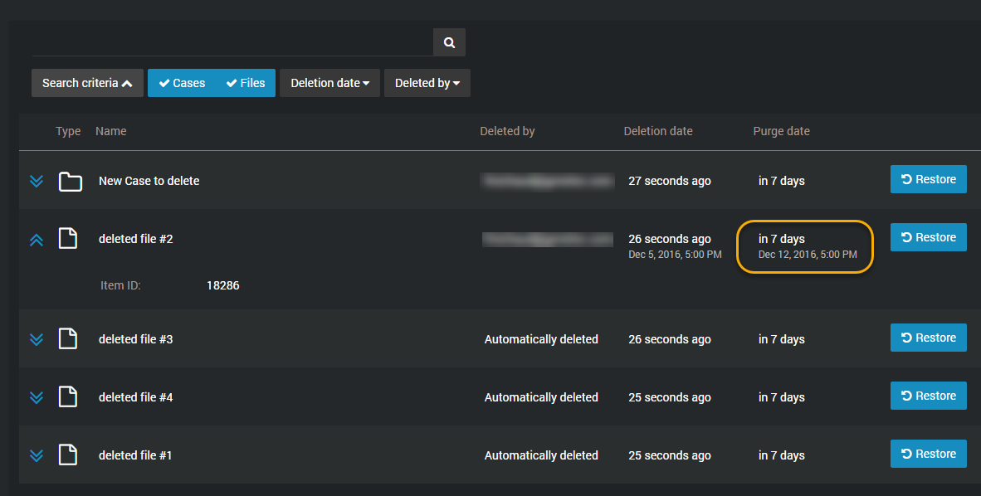The image size is (981, 496).
Task: Toggle the Files filter
Action: (x=246, y=83)
